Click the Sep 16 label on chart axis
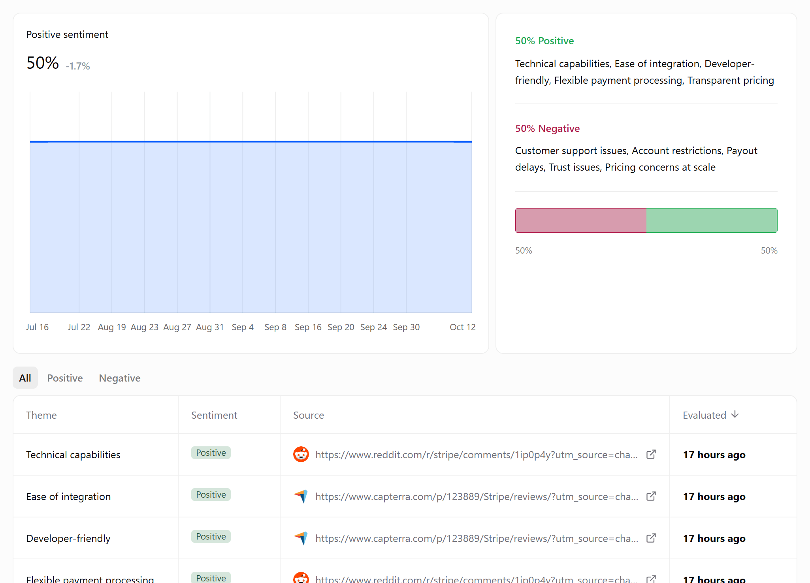810x583 pixels. [x=308, y=327]
